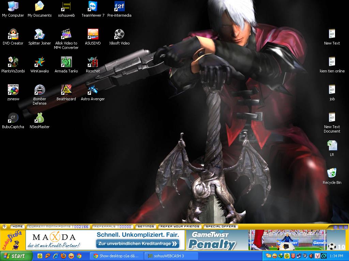Open My Documents folder icon

40,9
